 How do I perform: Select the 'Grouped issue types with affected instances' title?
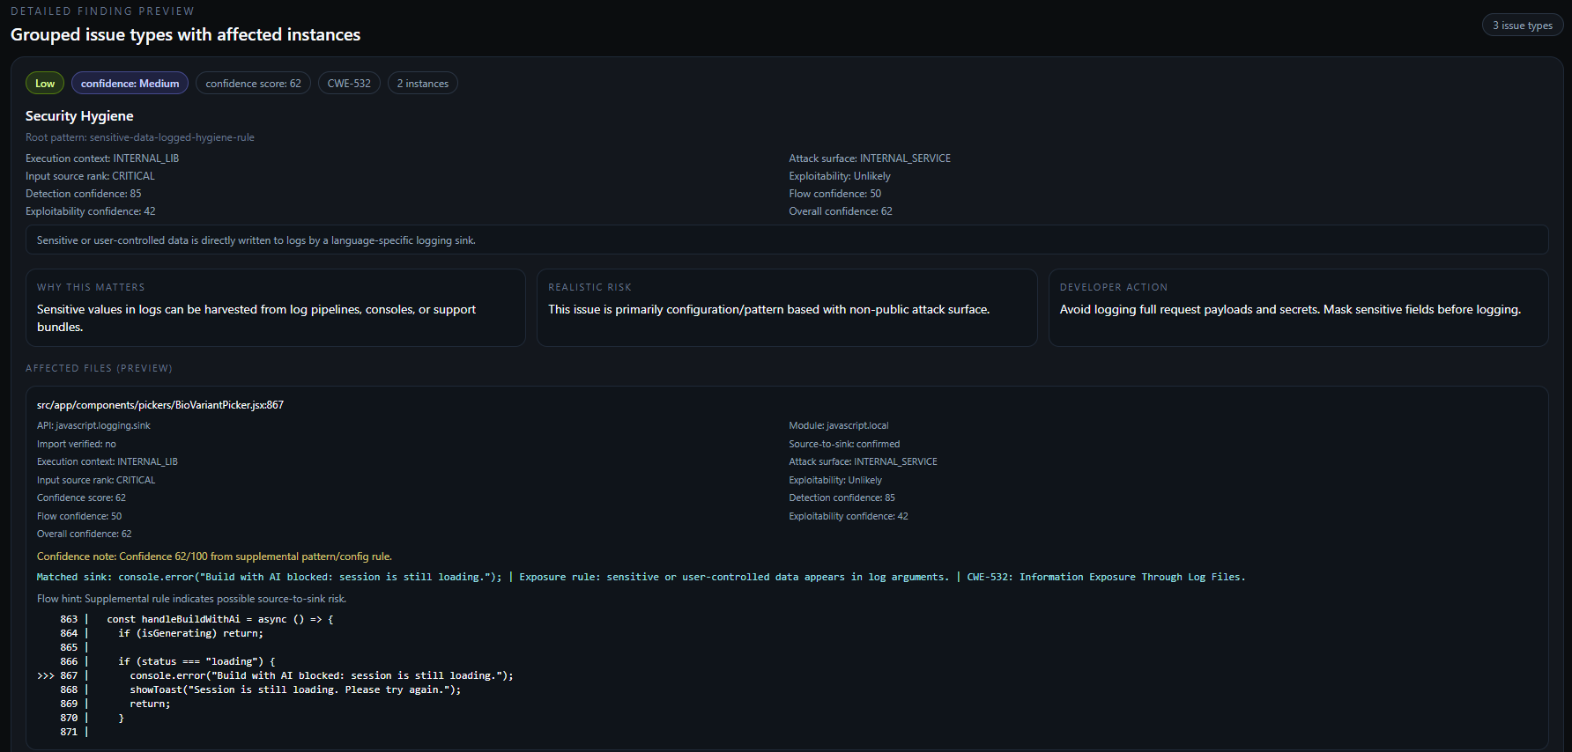tap(185, 34)
